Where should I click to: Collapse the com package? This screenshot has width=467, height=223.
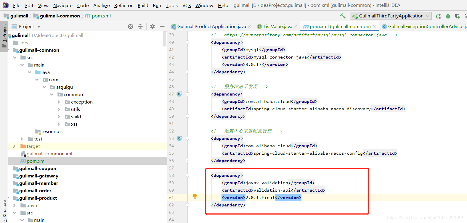click(x=37, y=80)
